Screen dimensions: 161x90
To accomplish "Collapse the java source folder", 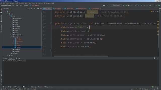I will click(x=9, y=16).
